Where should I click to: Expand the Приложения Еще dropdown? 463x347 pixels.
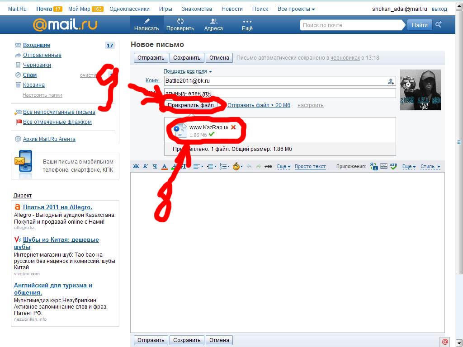[409, 167]
